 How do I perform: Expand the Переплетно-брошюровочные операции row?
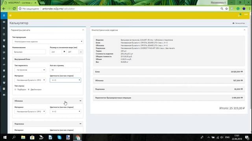tap(169, 98)
